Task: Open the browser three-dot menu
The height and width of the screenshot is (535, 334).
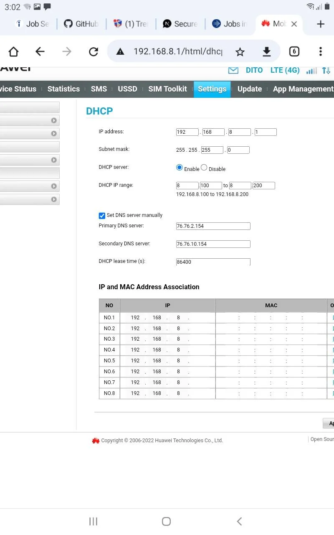Action: (x=321, y=51)
